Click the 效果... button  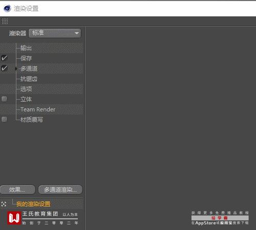(17, 190)
